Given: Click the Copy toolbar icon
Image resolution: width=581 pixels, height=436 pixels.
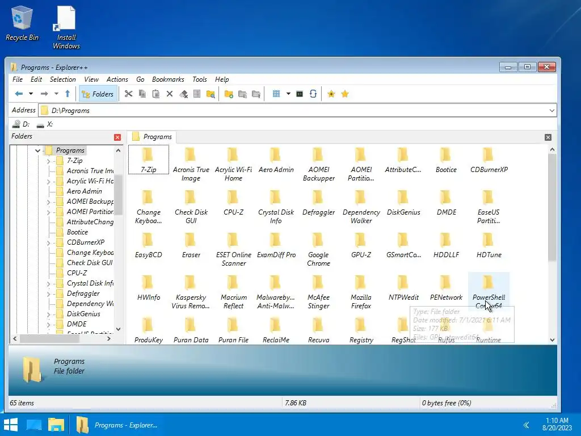Looking at the screenshot, I should (142, 94).
